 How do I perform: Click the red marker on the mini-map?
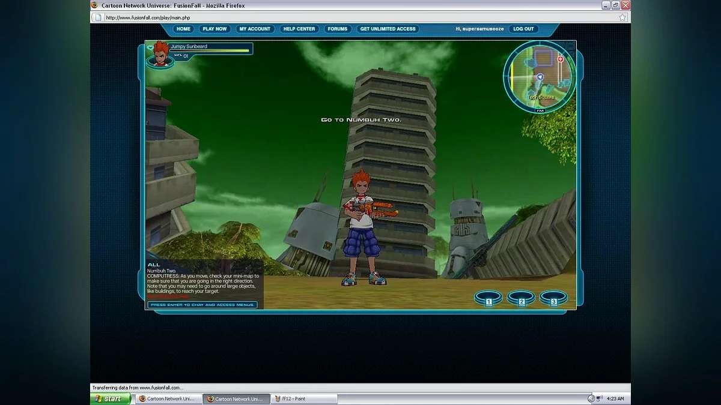click(560, 60)
